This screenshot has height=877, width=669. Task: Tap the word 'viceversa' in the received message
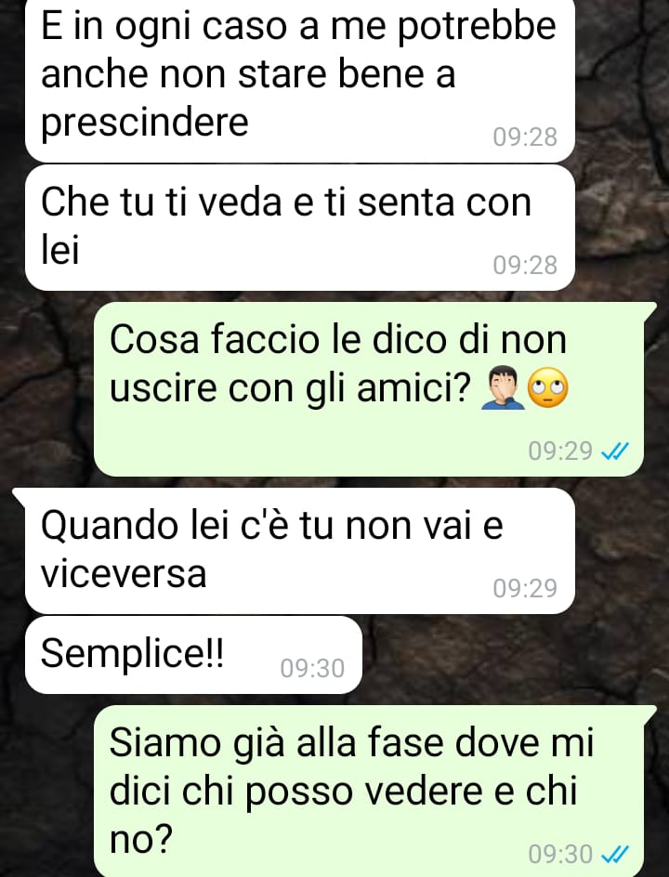click(124, 574)
